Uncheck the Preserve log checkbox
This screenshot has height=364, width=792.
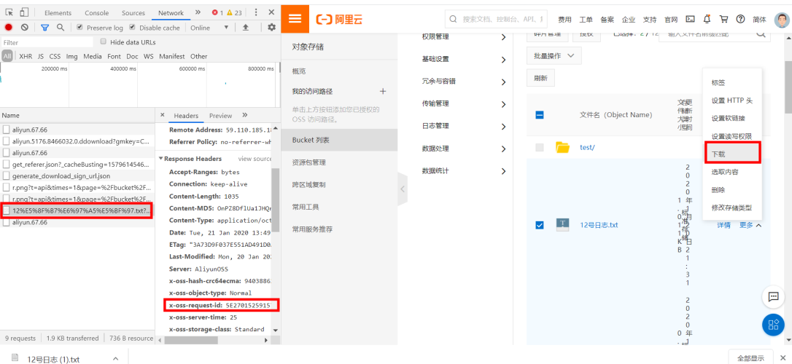(79, 28)
